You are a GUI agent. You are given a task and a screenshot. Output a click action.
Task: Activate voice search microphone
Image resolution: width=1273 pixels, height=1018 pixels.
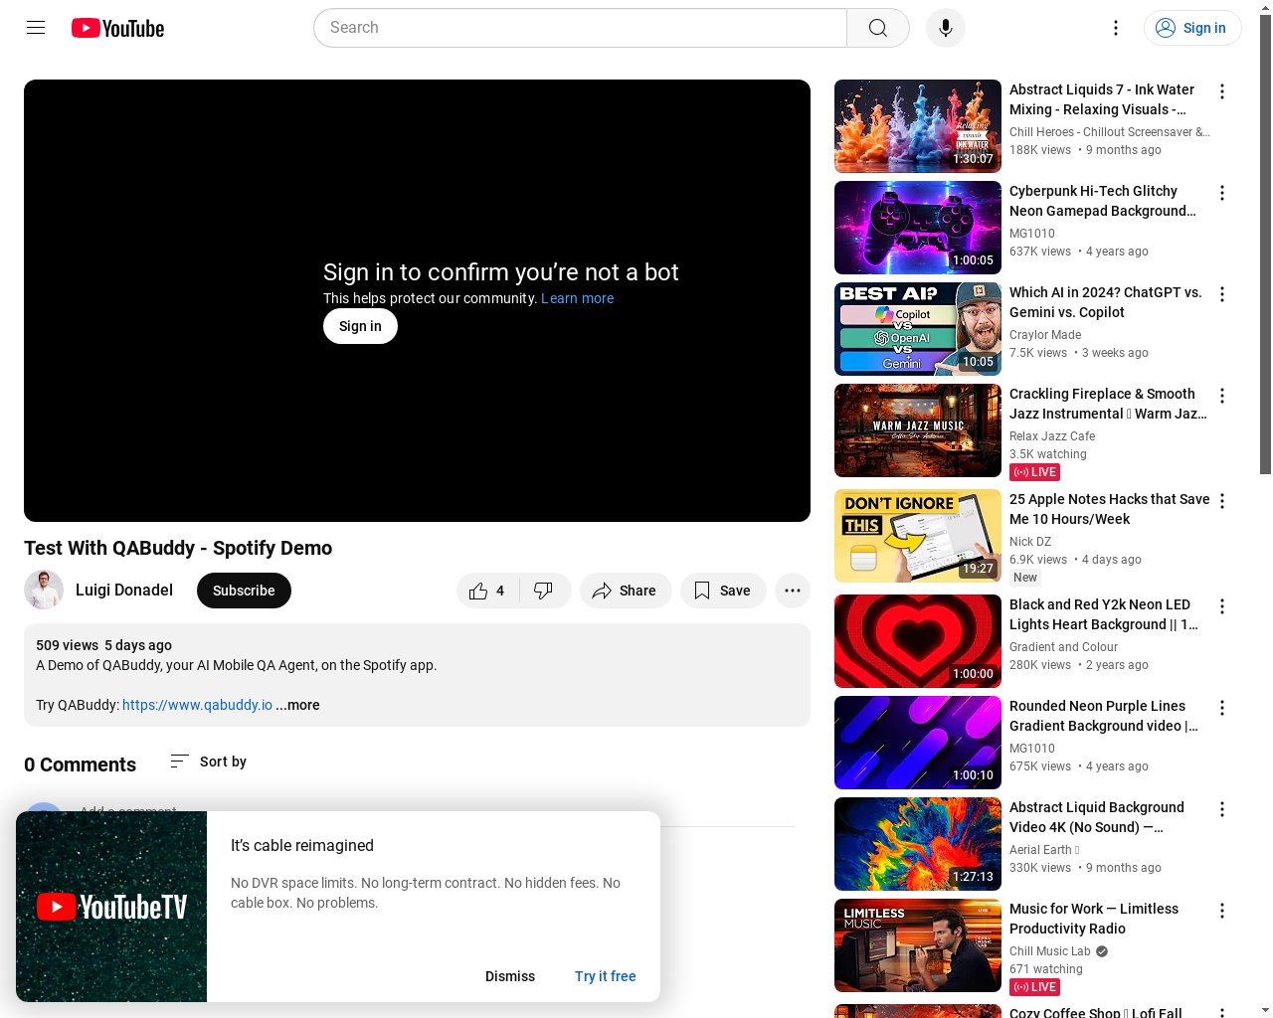click(x=946, y=28)
